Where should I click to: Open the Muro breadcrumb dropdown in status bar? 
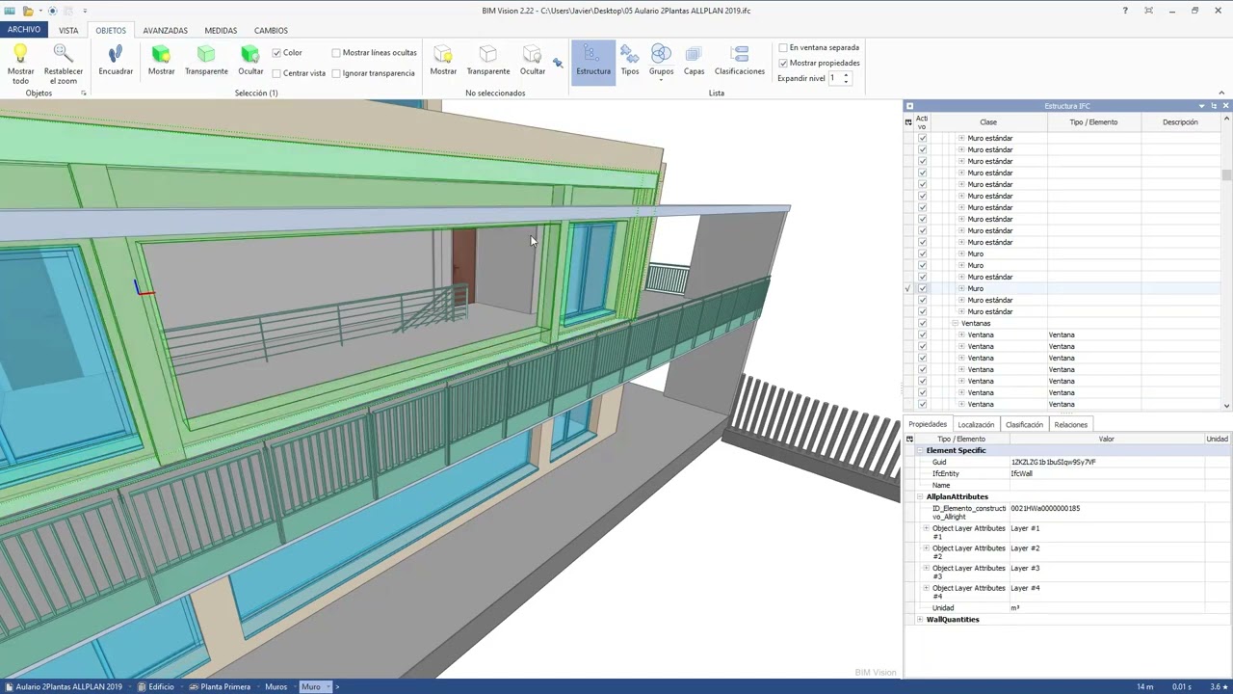click(328, 687)
